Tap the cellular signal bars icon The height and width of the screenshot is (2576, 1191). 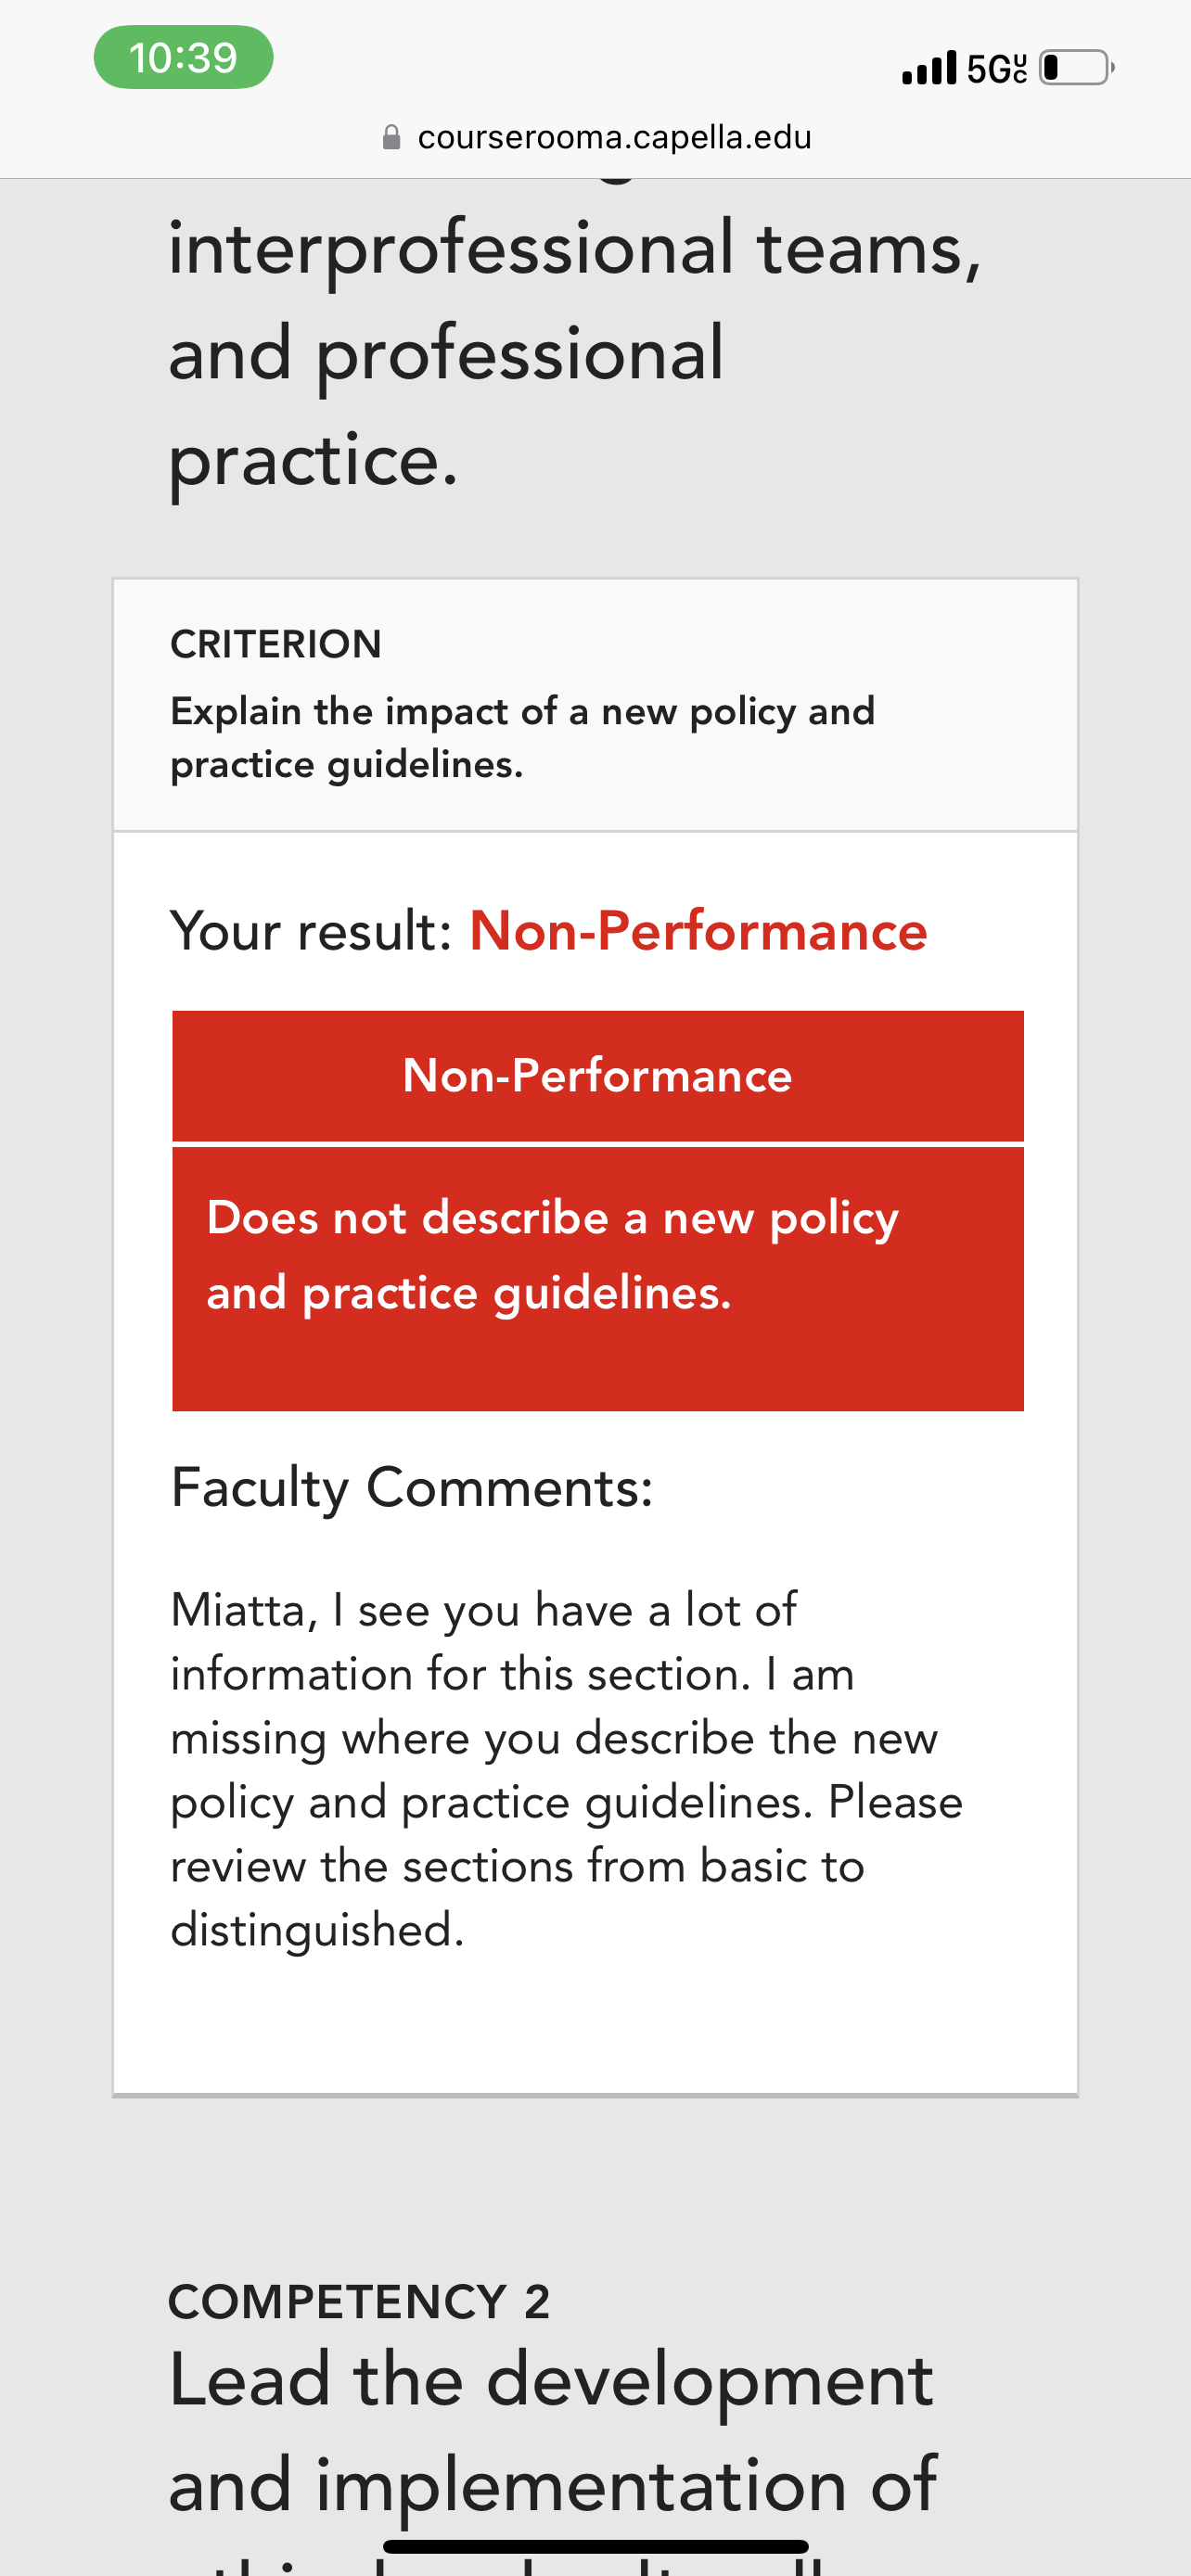(929, 68)
